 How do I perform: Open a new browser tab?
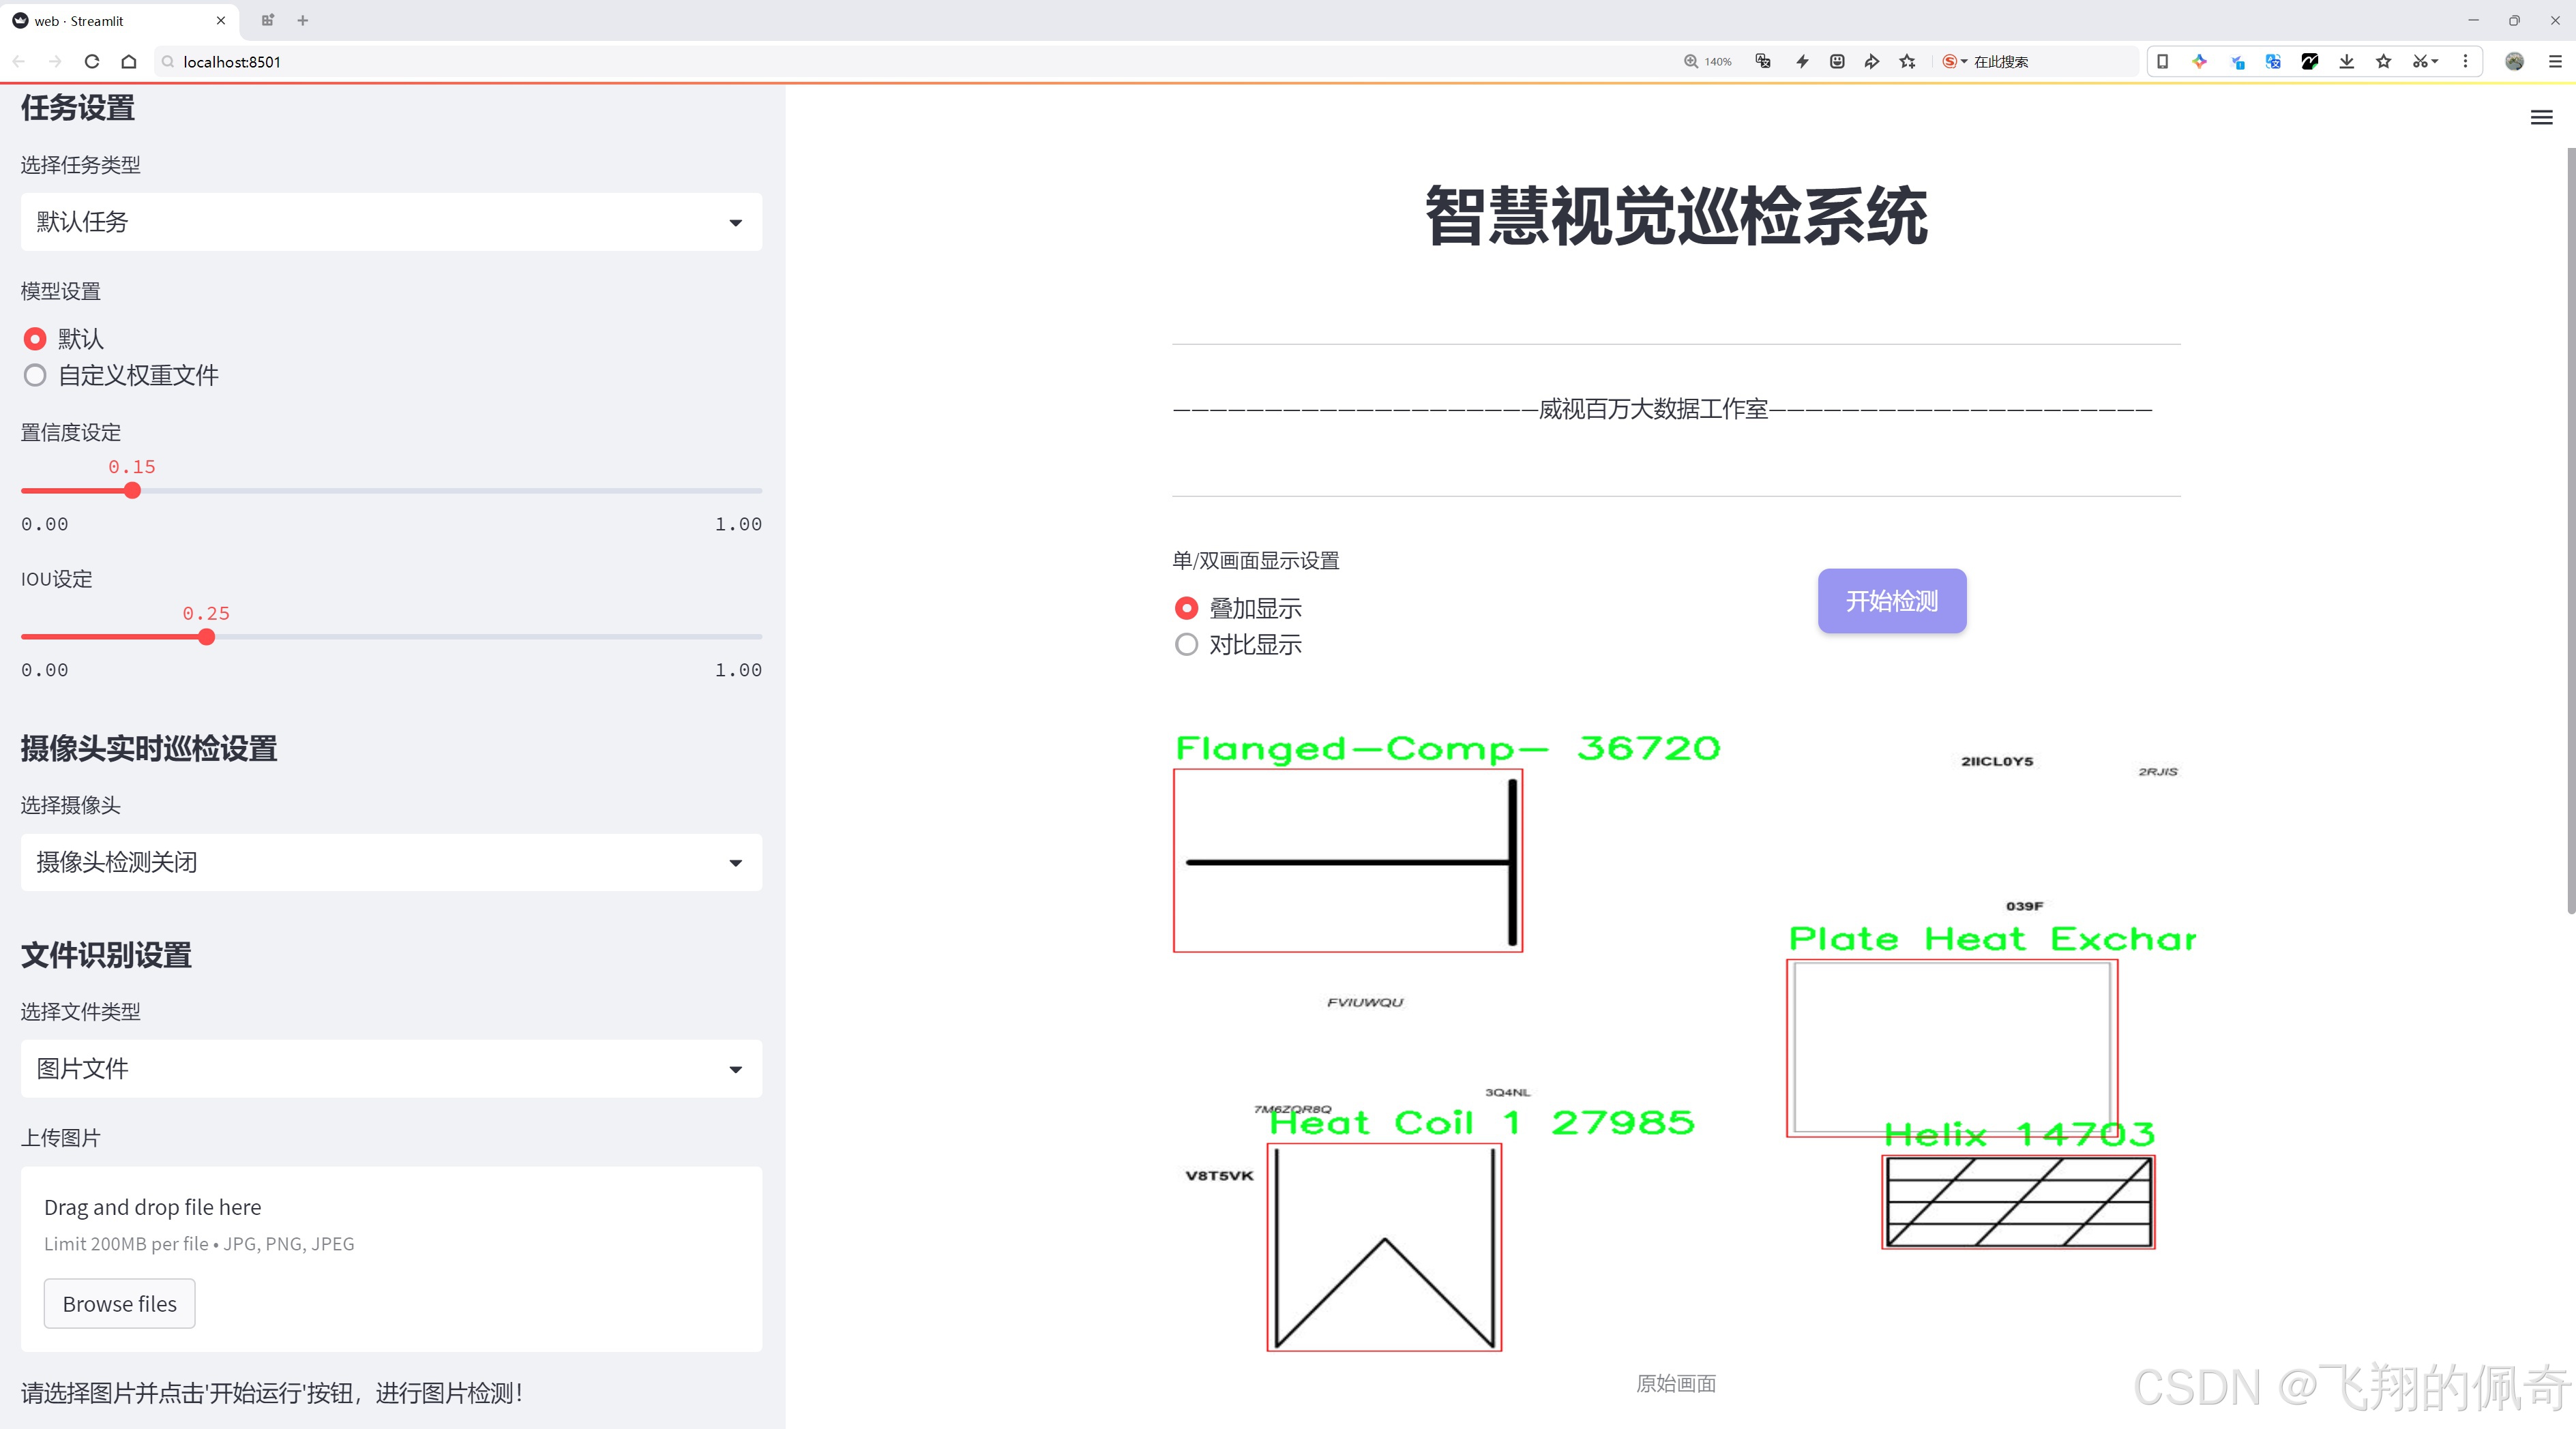(x=302, y=20)
